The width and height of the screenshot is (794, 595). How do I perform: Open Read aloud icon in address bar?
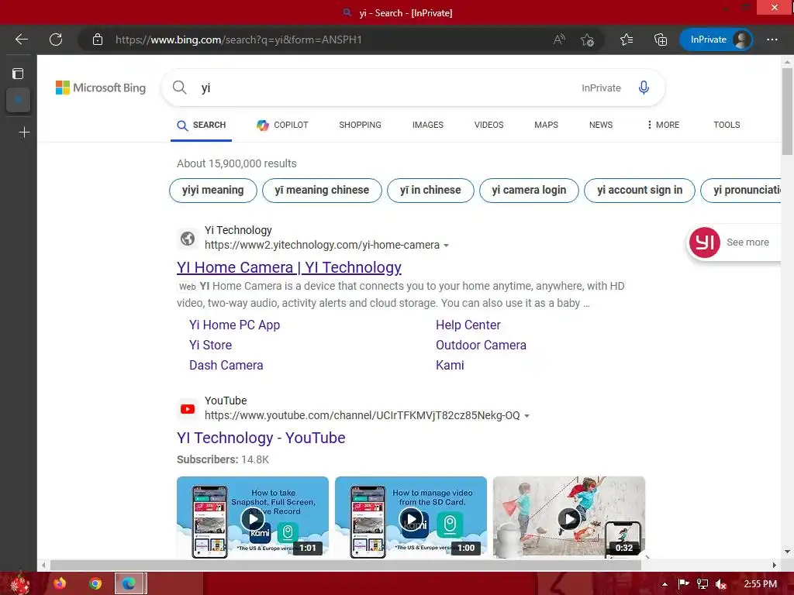tap(559, 40)
